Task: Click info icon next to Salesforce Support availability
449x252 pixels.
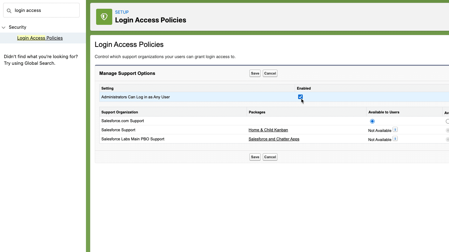Action: pyautogui.click(x=395, y=129)
